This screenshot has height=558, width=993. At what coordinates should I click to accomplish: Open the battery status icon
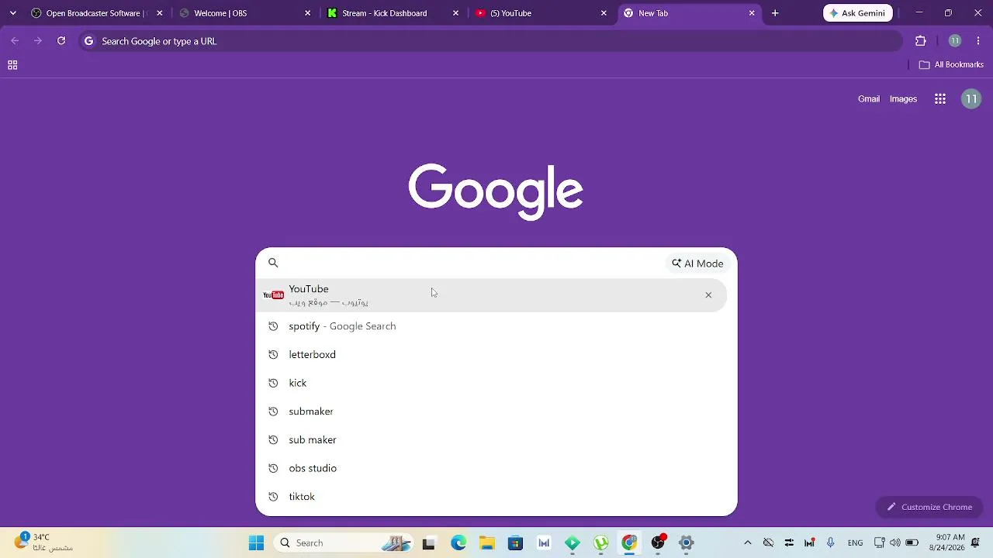coord(912,542)
